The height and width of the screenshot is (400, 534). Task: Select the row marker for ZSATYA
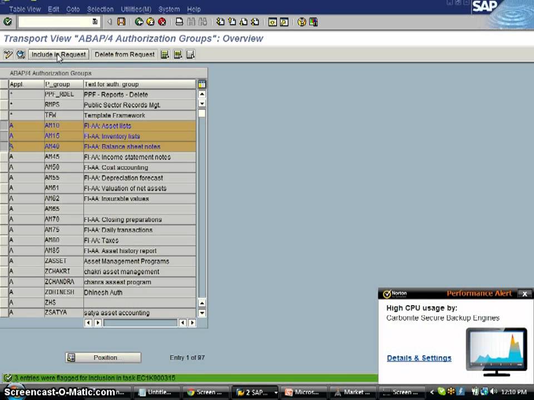tap(4, 313)
